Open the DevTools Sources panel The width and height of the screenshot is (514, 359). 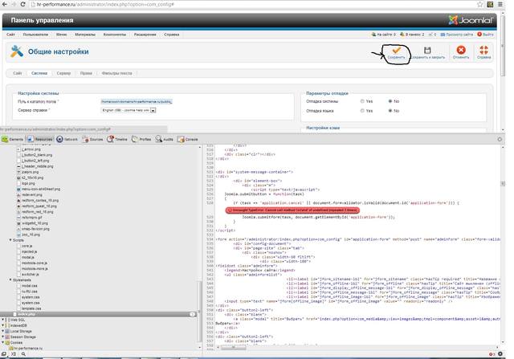point(92,139)
